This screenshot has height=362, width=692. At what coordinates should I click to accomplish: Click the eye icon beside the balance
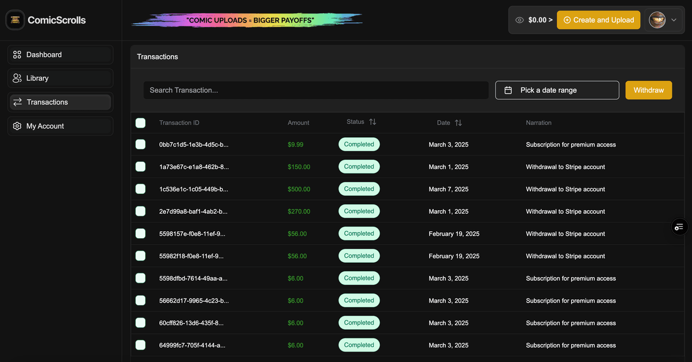tap(518, 19)
